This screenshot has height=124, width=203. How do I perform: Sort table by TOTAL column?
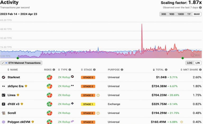click(x=158, y=70)
